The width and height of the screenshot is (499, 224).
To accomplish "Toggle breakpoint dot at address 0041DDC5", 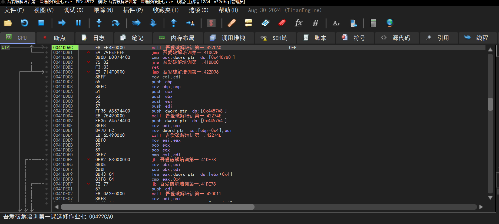I will click(47, 77).
